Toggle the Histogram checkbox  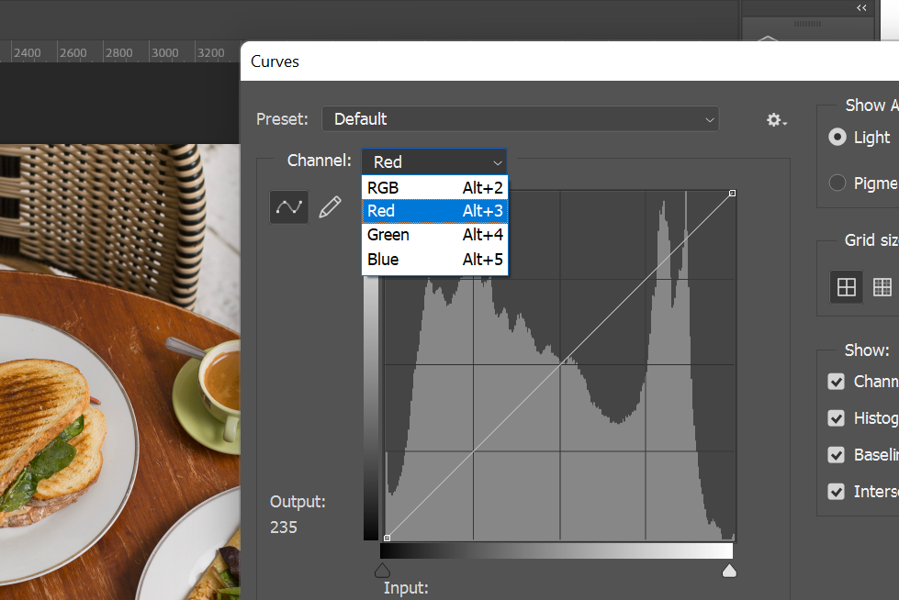click(x=836, y=417)
